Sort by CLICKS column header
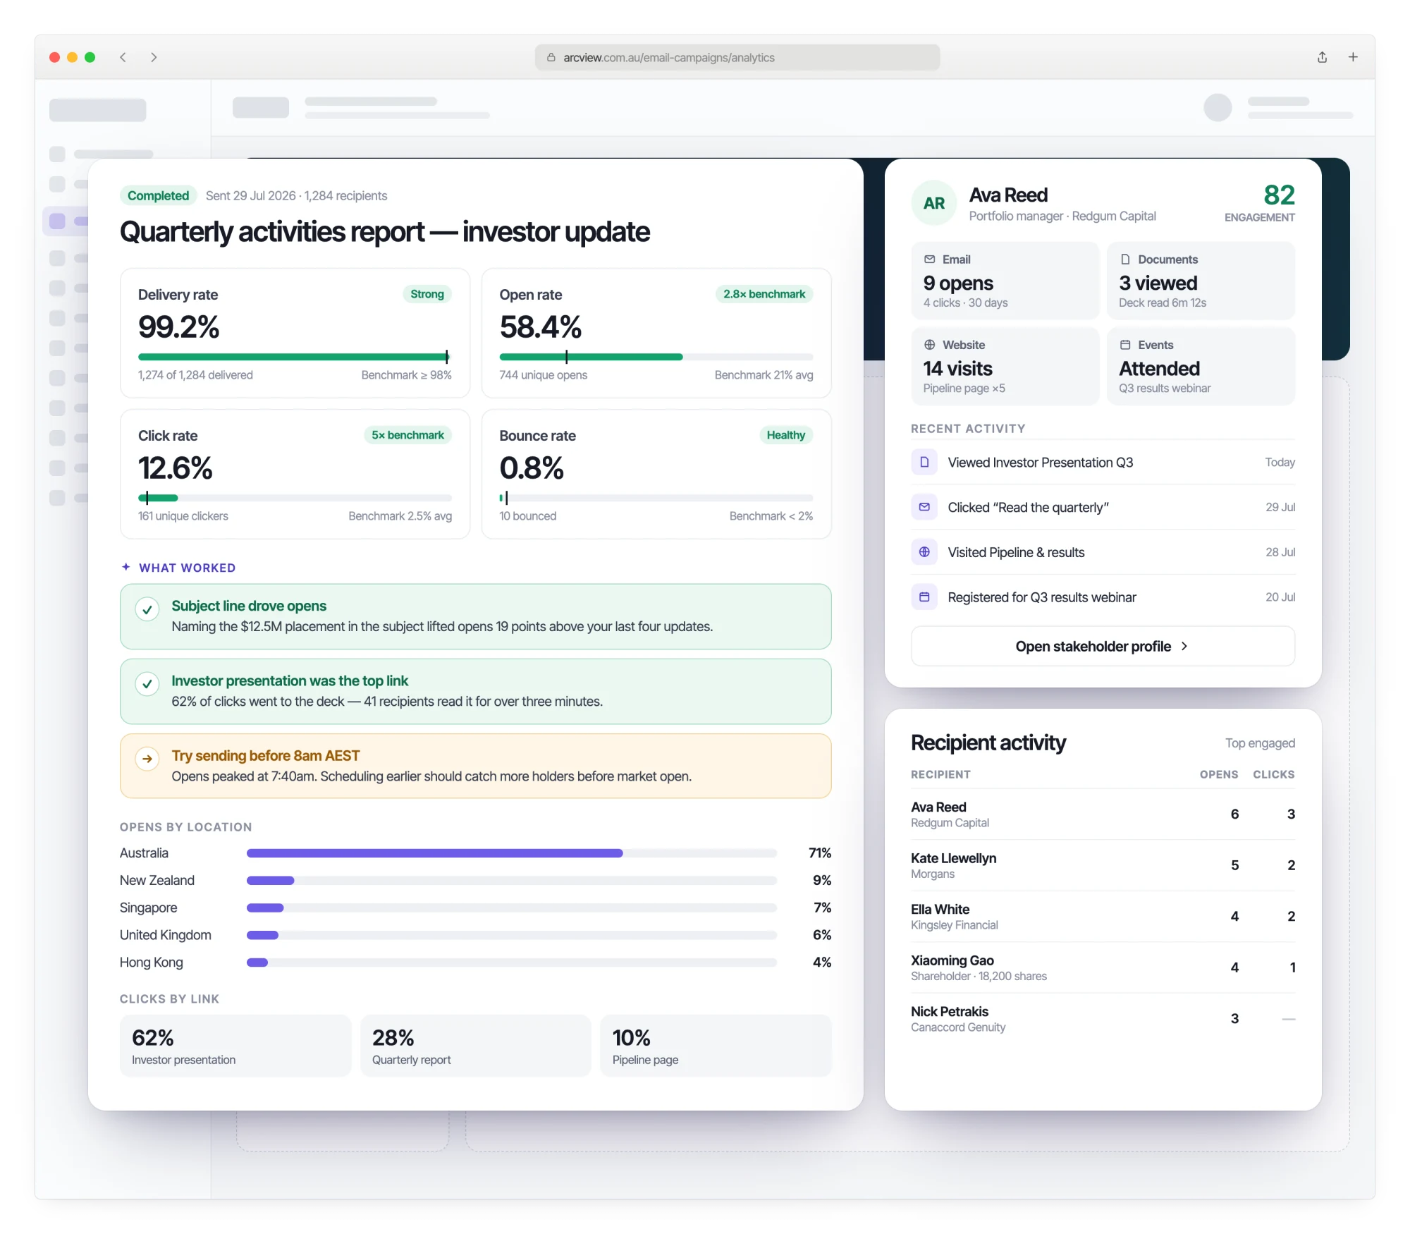Viewport: 1410px width, 1234px height. coord(1273,774)
